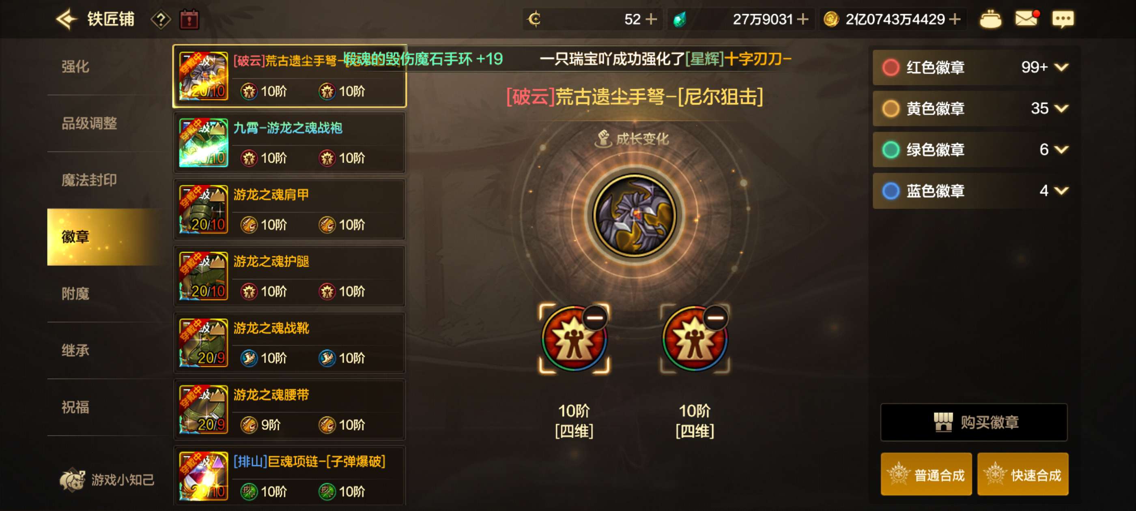Add more gold coins with plus
Viewport: 1136px width, 511px height.
[954, 19]
